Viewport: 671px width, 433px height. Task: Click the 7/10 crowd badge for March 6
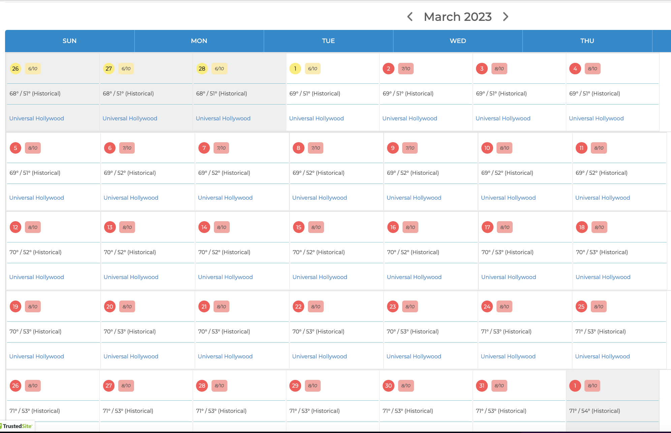127,148
